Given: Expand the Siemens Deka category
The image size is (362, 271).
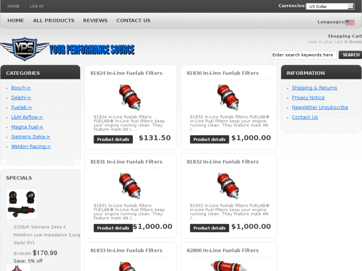Looking at the screenshot, I should click(30, 137).
